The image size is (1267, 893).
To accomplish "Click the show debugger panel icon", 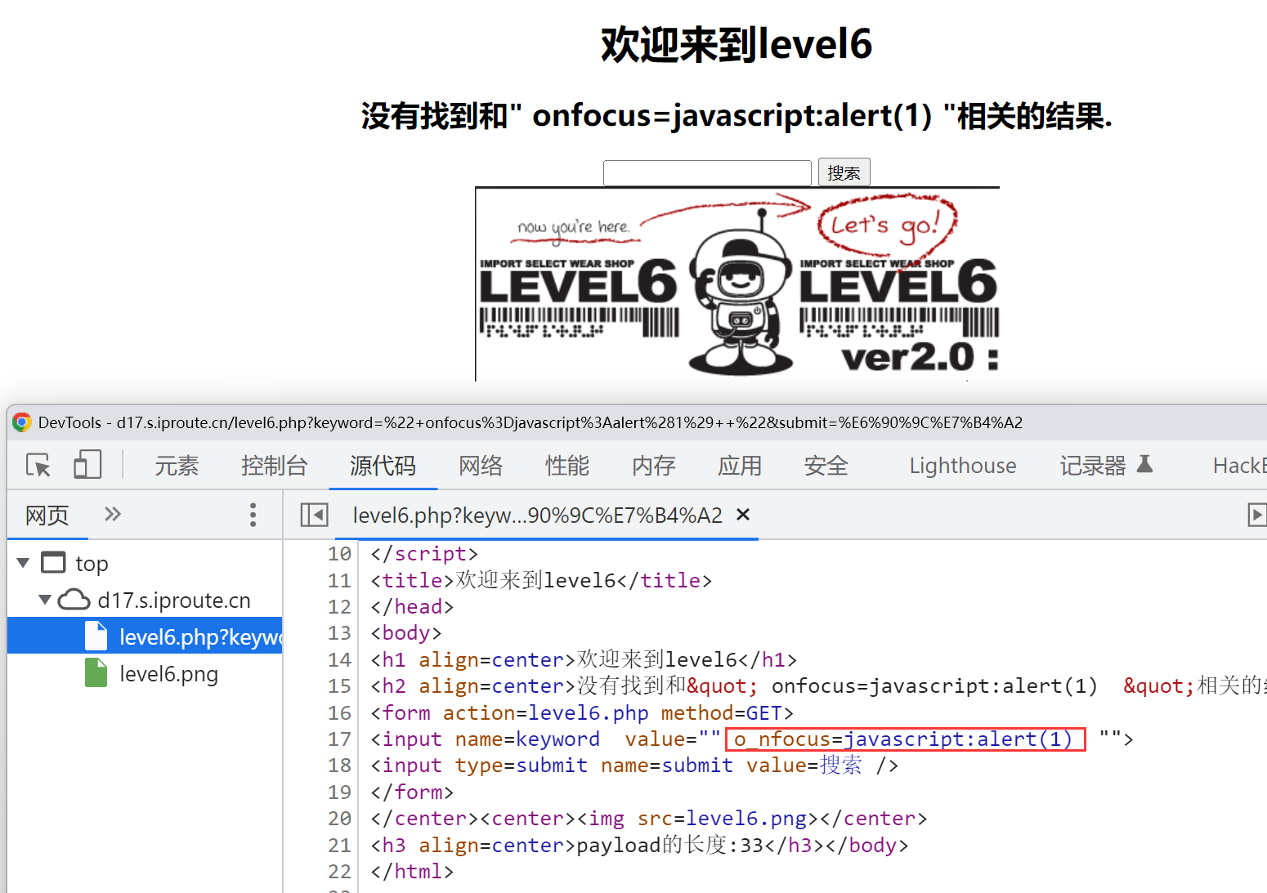I will [1256, 515].
